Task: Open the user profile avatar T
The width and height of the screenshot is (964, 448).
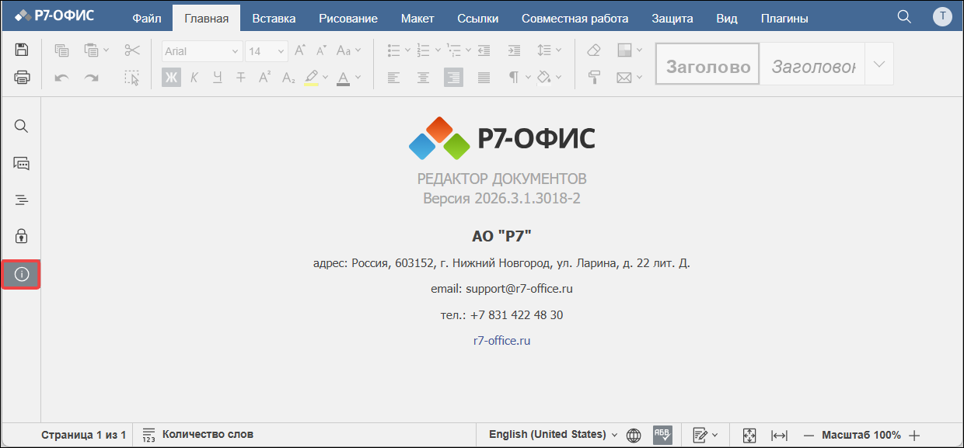Action: click(x=942, y=17)
